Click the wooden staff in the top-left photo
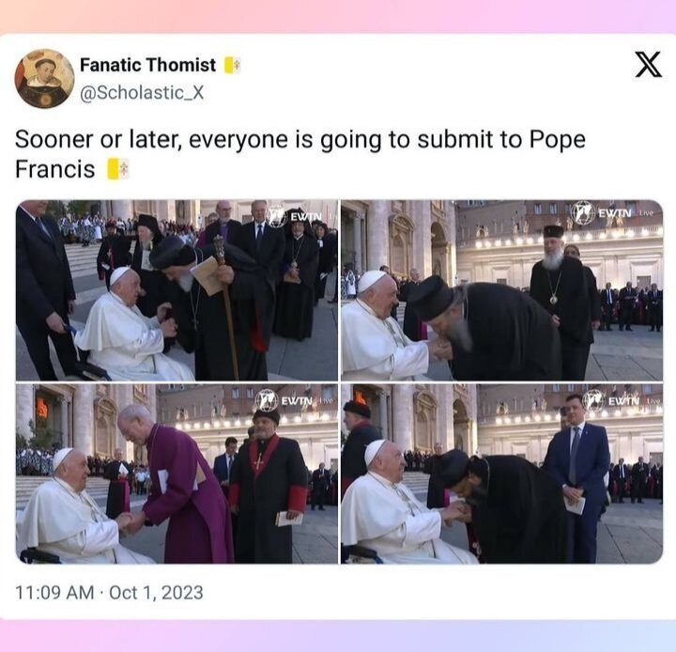676x652 pixels. pos(226,310)
